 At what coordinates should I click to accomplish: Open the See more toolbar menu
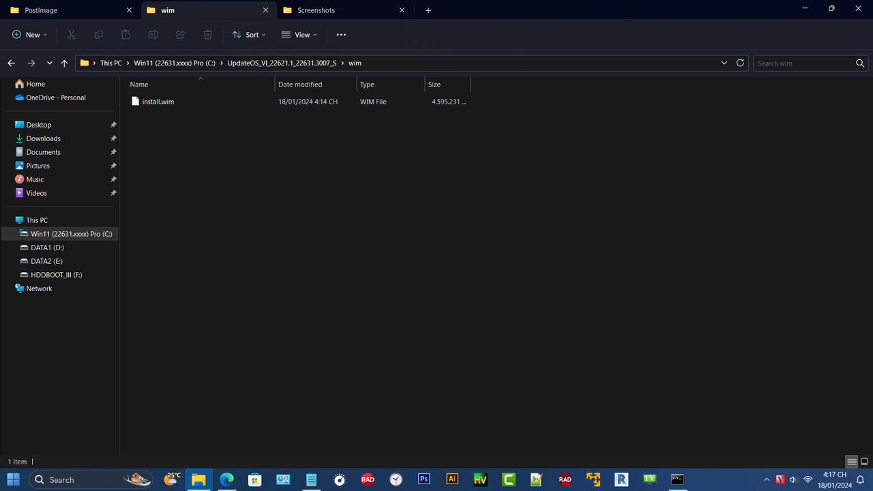(340, 34)
